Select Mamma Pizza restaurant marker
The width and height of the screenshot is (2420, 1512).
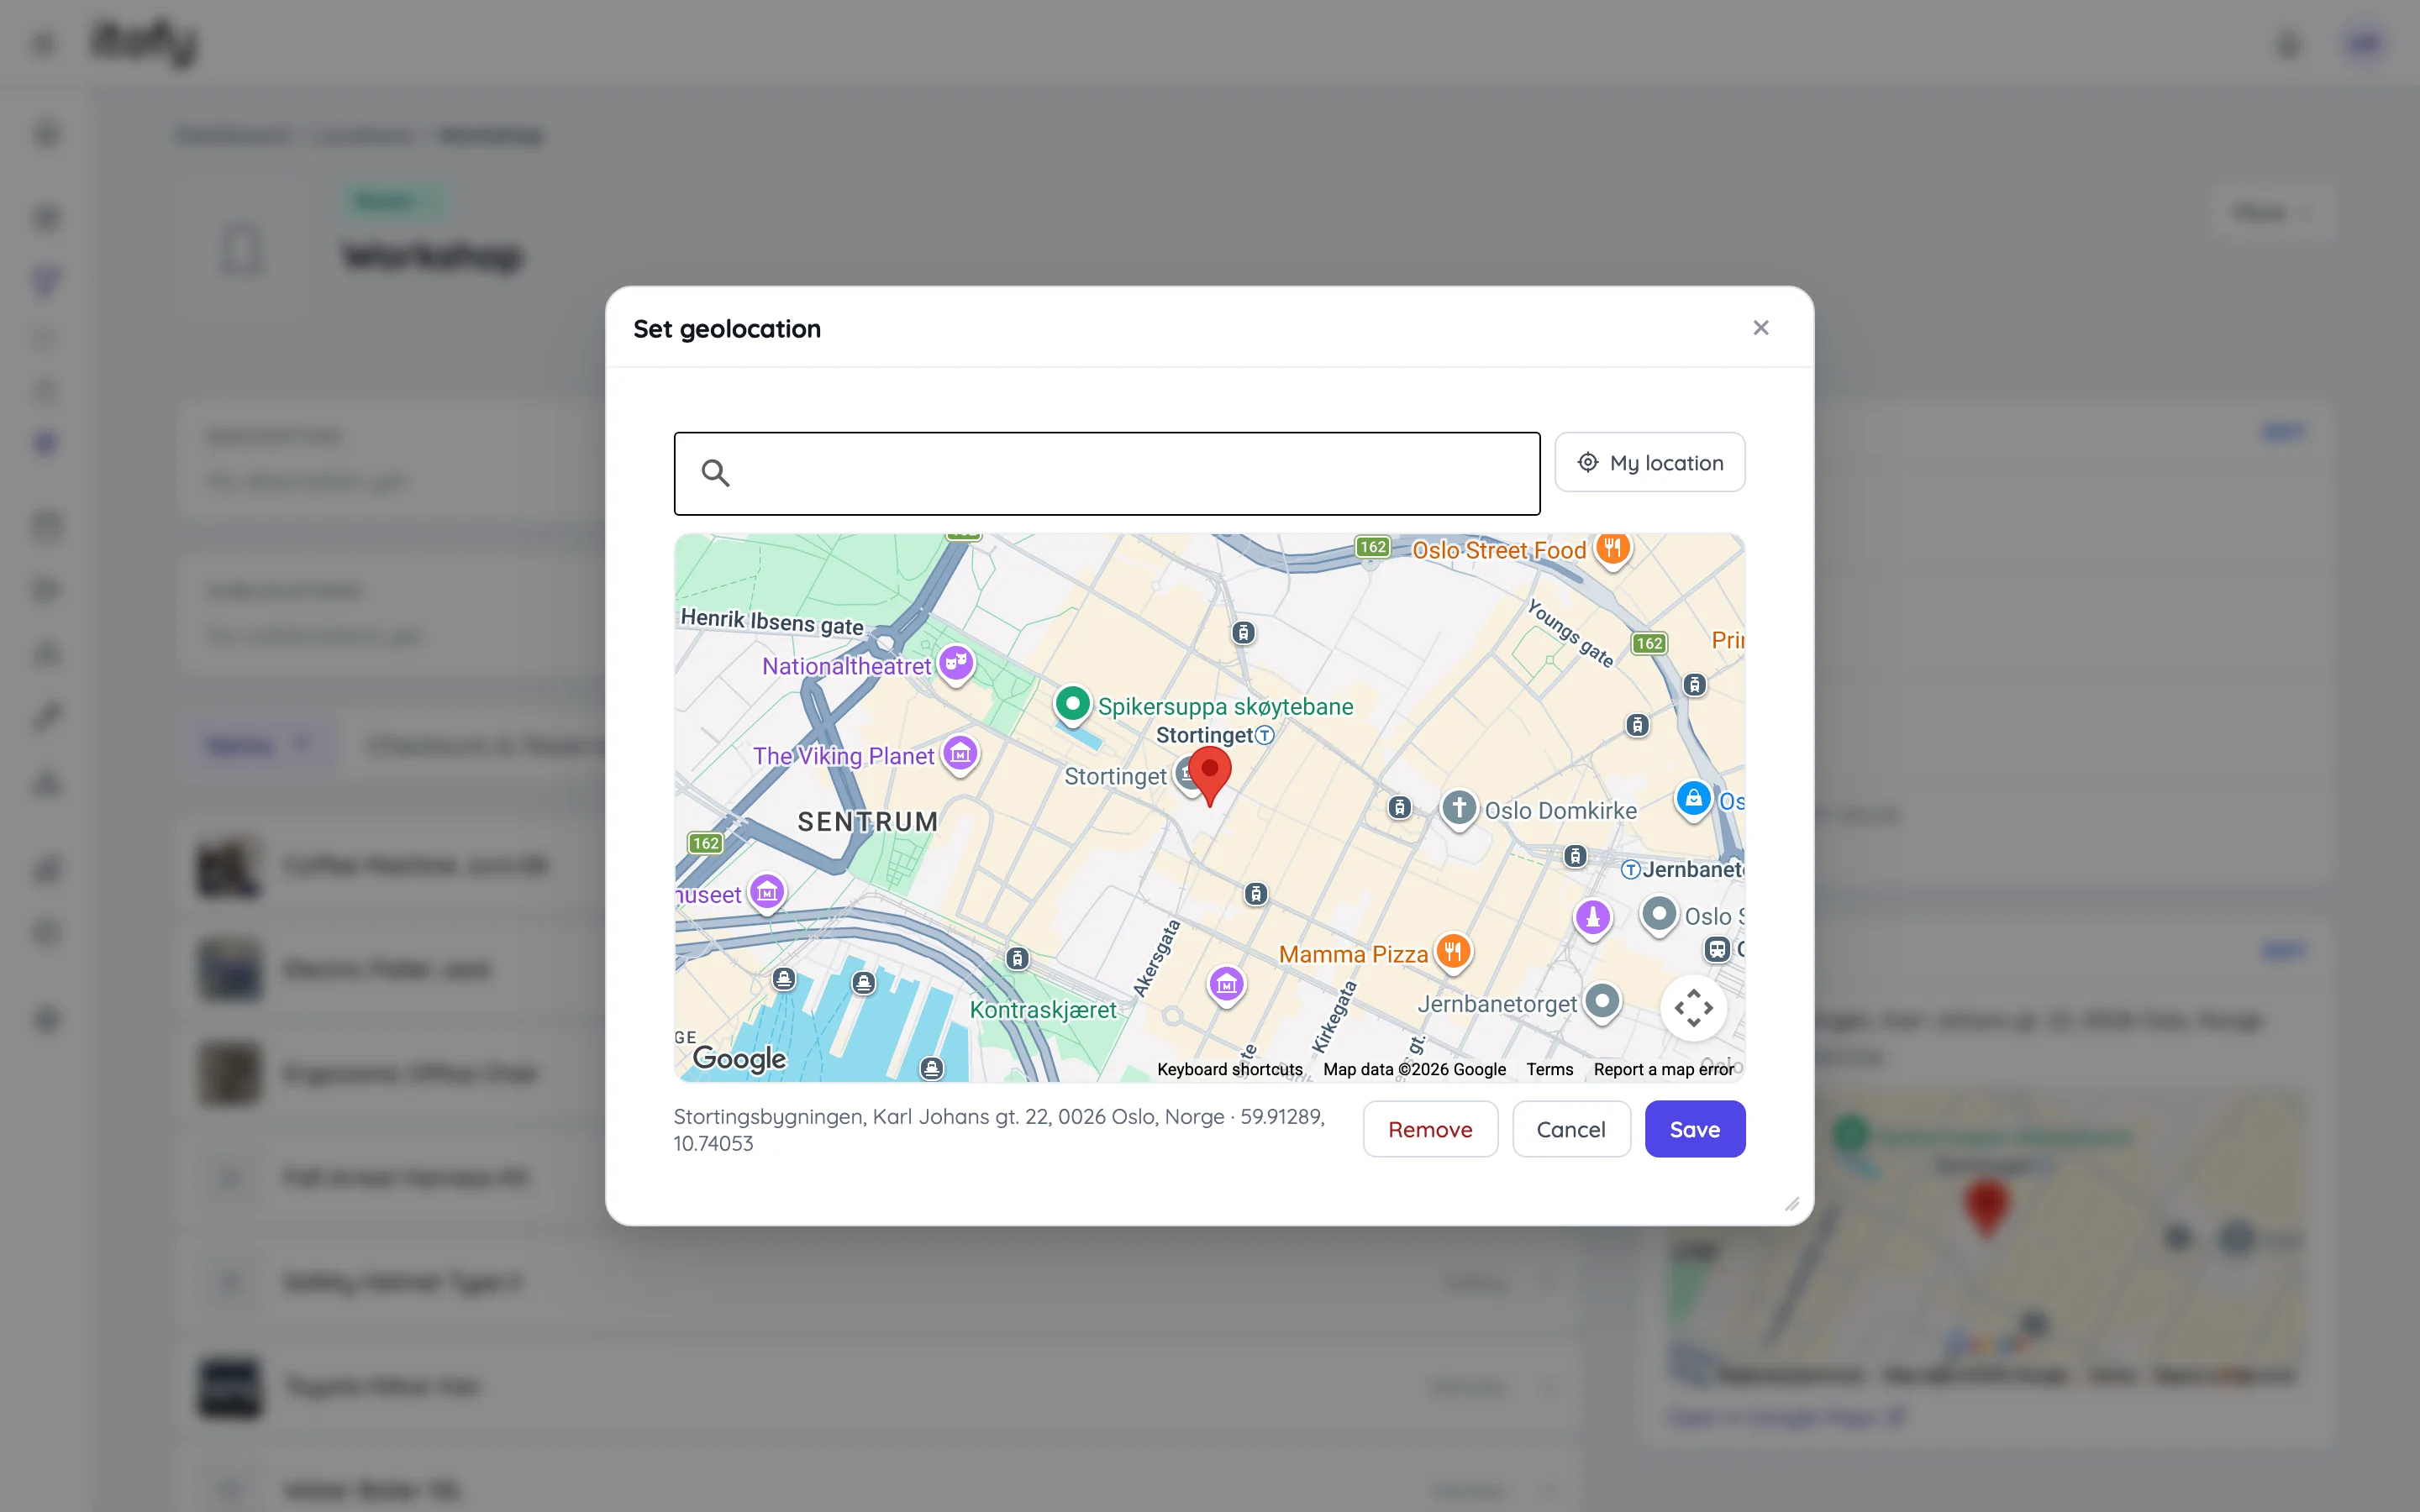coord(1453,953)
